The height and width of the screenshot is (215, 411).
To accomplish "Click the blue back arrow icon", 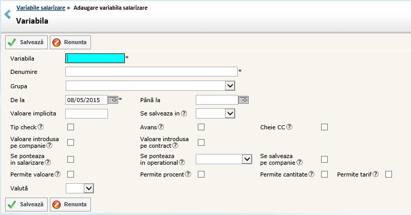I will pos(8,14).
